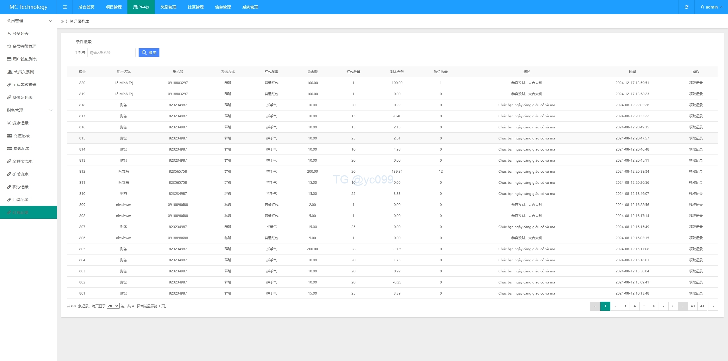This screenshot has height=361, width=728.
Task: Open the admin user dropdown menu
Action: 711,7
